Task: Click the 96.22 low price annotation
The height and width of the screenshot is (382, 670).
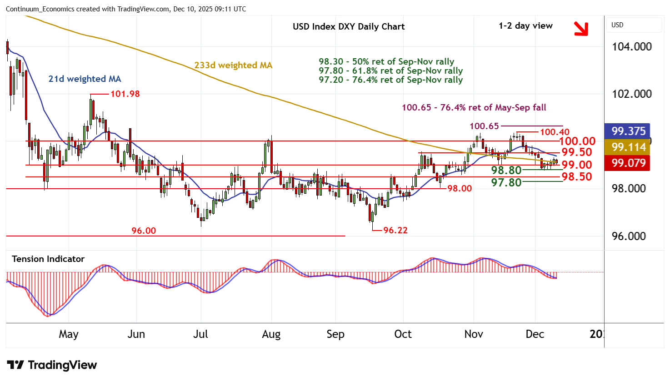Action: point(395,230)
